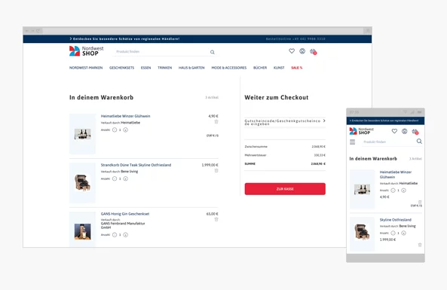Open the HAUS & GARTEN category
Screen dimensions: 447x290
click(x=191, y=68)
